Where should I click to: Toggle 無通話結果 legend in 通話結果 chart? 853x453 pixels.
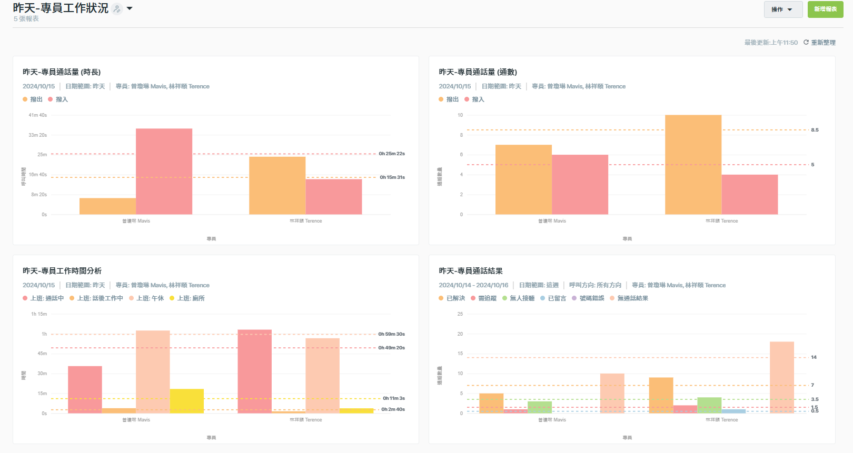coord(629,298)
